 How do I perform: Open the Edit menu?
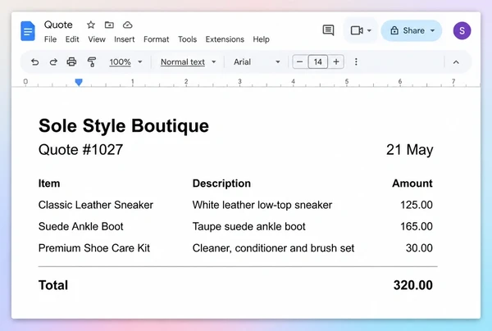(x=72, y=39)
